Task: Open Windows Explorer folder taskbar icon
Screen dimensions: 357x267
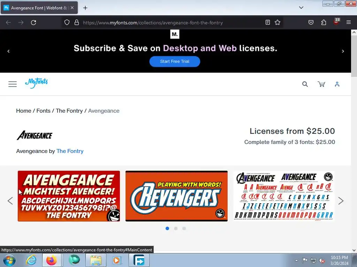Action: pos(96,260)
